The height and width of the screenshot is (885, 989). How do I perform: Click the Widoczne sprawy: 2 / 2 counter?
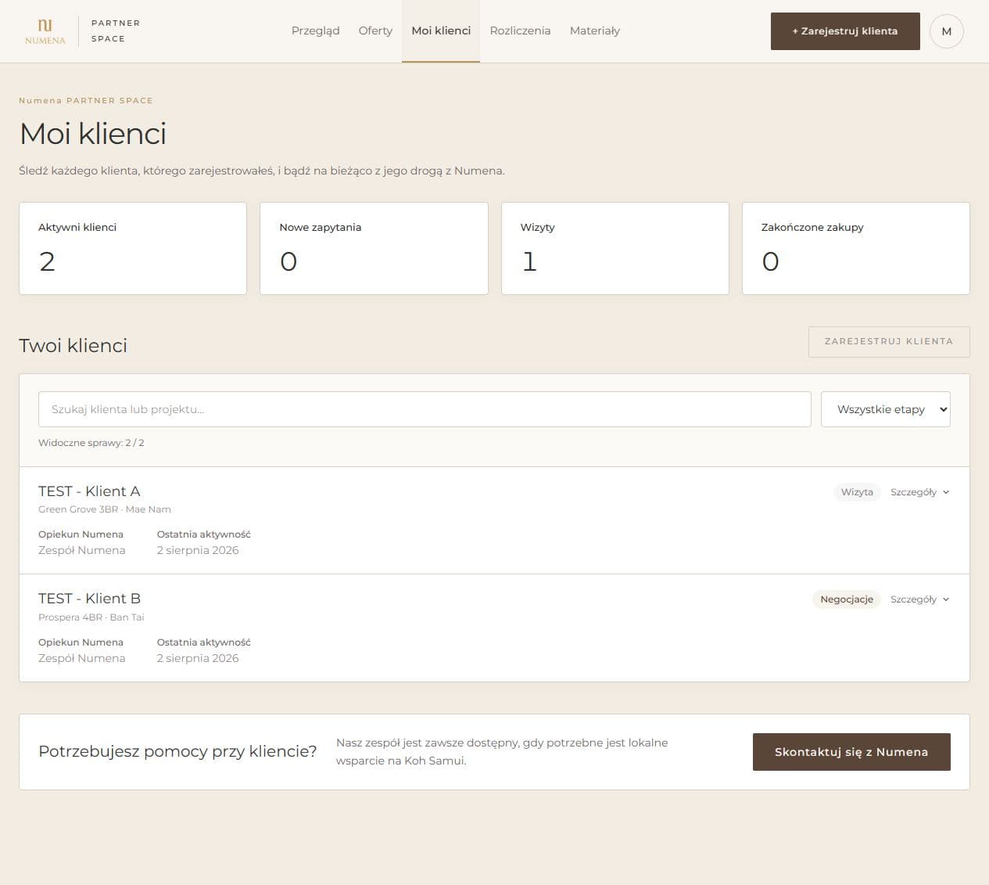91,443
